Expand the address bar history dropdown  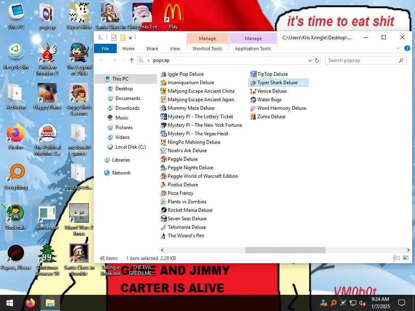click(x=310, y=61)
